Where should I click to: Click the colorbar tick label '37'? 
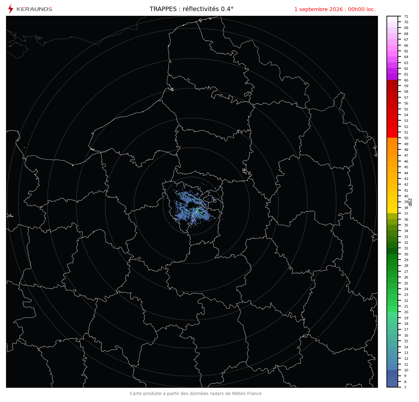[406, 213]
